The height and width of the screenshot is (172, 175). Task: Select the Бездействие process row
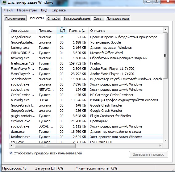pos(86,37)
